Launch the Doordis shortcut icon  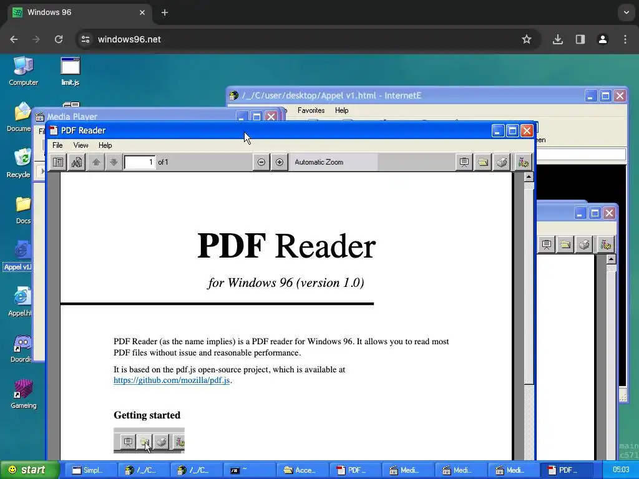21,348
